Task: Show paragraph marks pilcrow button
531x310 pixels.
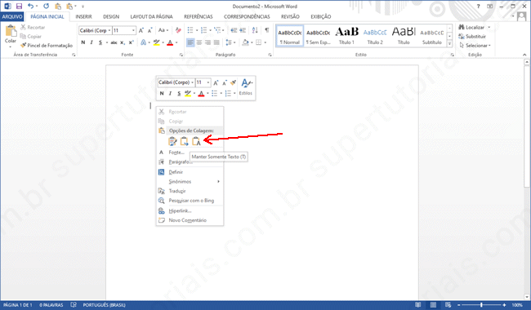Action: point(267,30)
